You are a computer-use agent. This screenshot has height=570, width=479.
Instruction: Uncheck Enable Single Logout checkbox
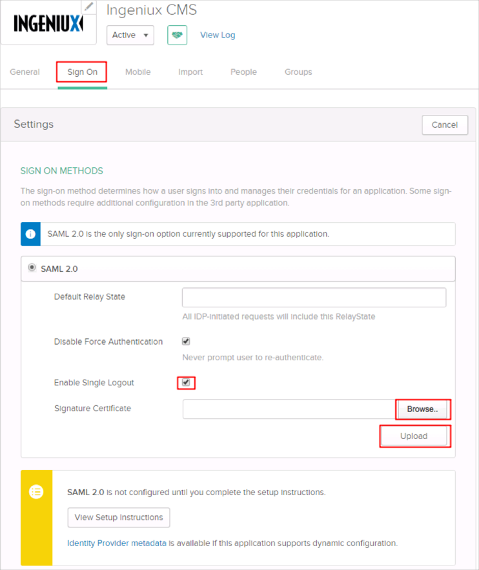186,383
